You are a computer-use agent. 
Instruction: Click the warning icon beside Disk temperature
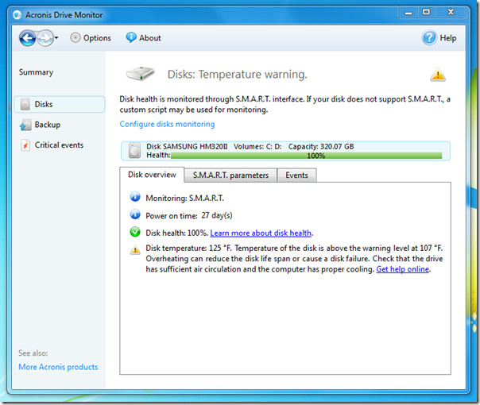(x=135, y=250)
